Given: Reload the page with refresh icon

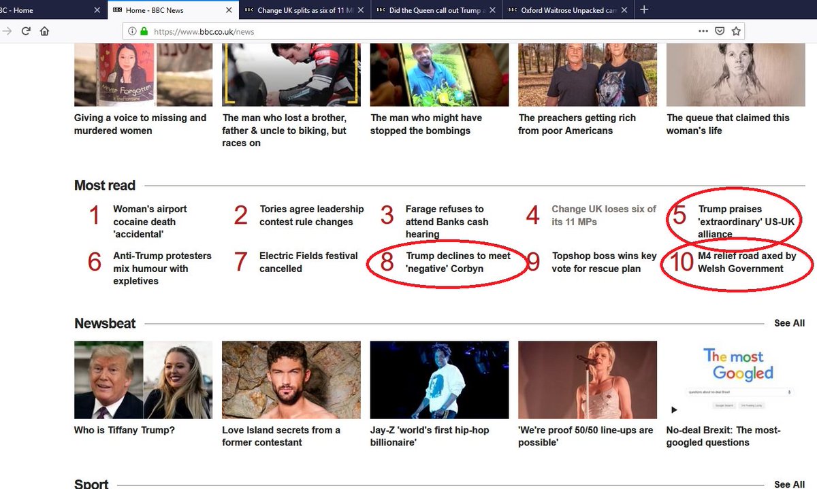Looking at the screenshot, I should 26,31.
